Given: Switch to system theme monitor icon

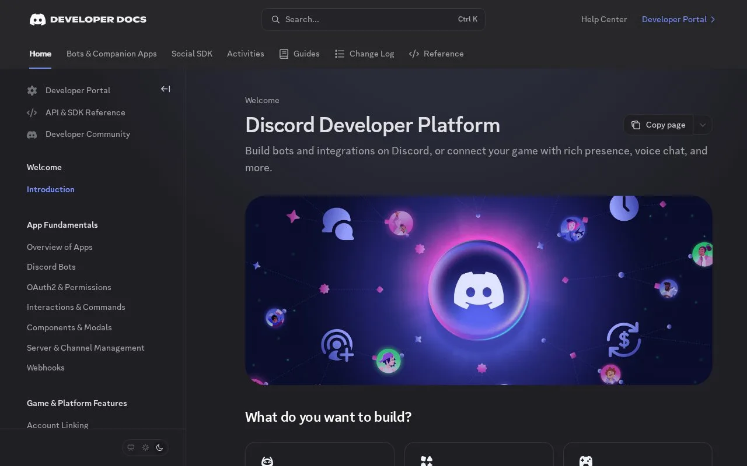Looking at the screenshot, I should click(131, 447).
